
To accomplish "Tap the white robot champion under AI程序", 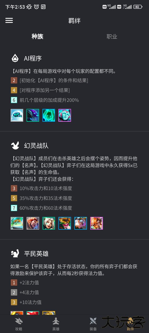I will [17, 115].
